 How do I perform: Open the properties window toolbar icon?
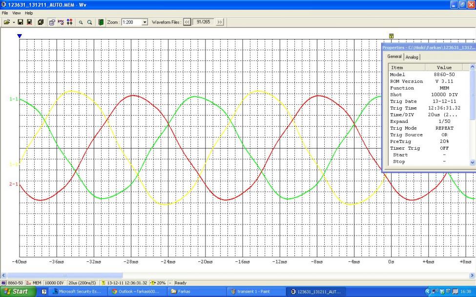pyautogui.click(x=52, y=22)
